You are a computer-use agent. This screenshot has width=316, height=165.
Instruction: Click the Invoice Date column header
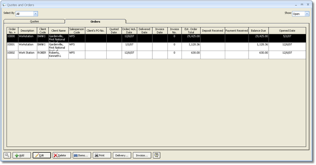pos(160,31)
